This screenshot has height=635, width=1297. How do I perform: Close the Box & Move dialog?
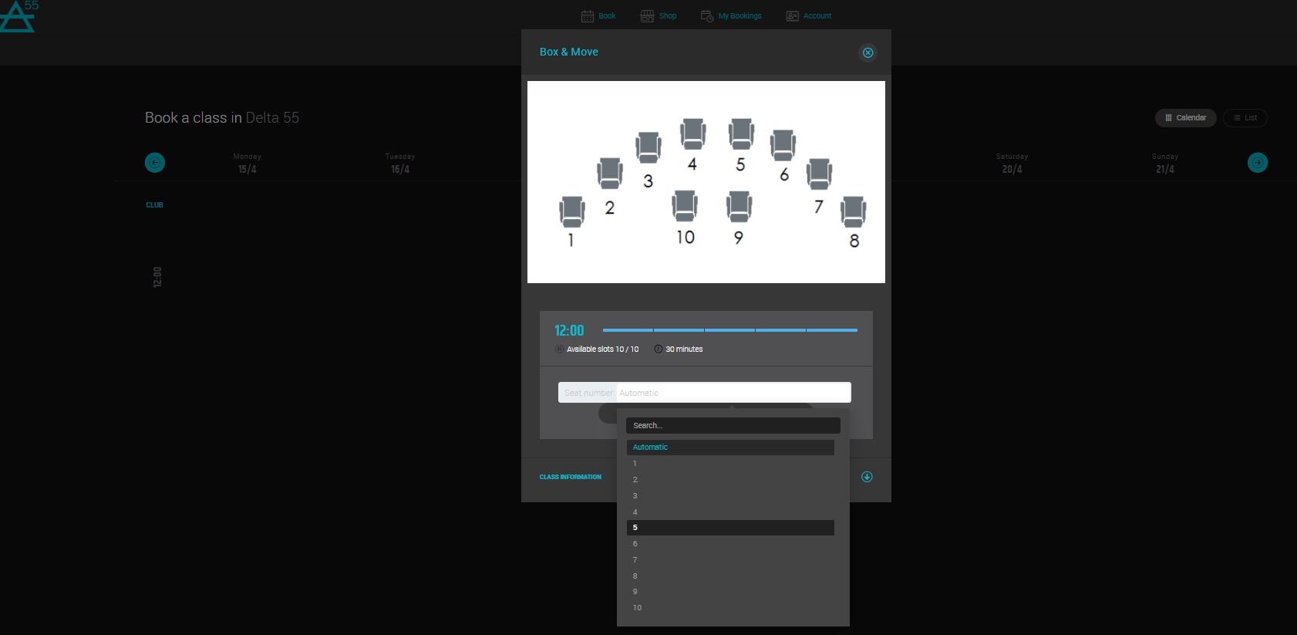click(867, 52)
